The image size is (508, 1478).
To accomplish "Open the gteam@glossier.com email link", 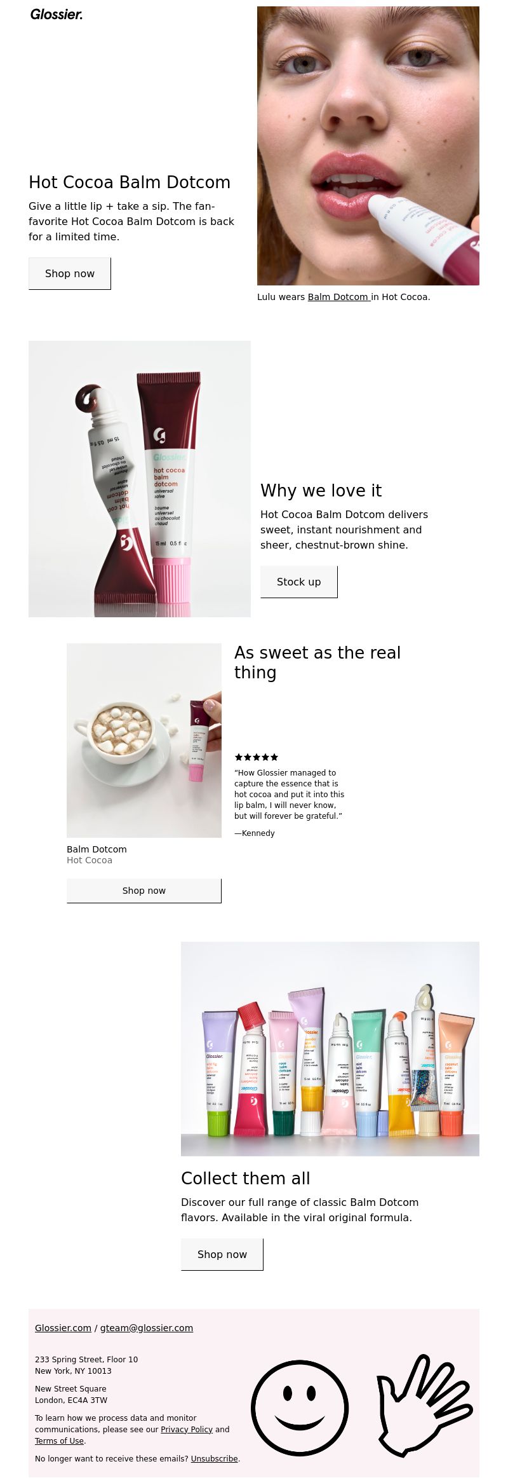I will (x=147, y=1328).
